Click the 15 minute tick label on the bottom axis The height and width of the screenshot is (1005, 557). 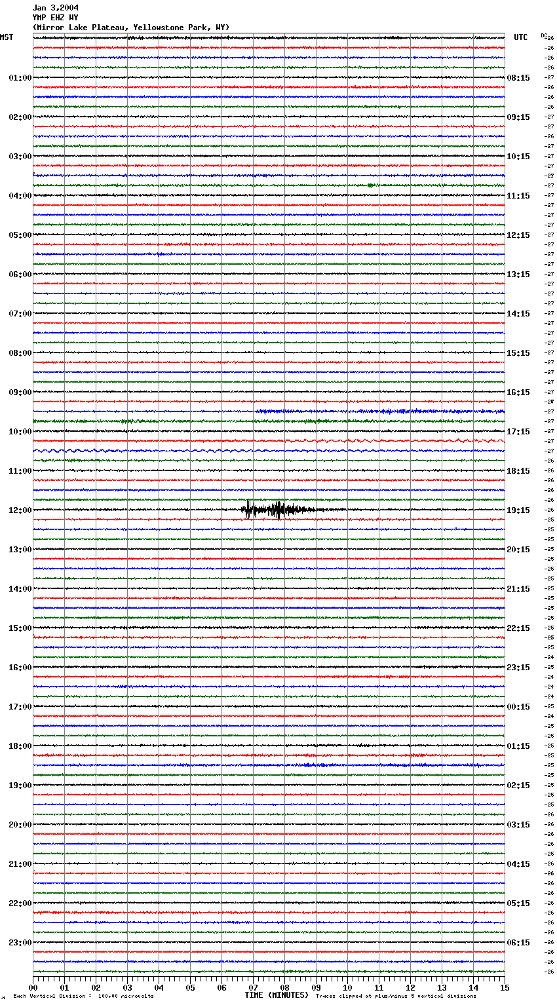coord(505,988)
